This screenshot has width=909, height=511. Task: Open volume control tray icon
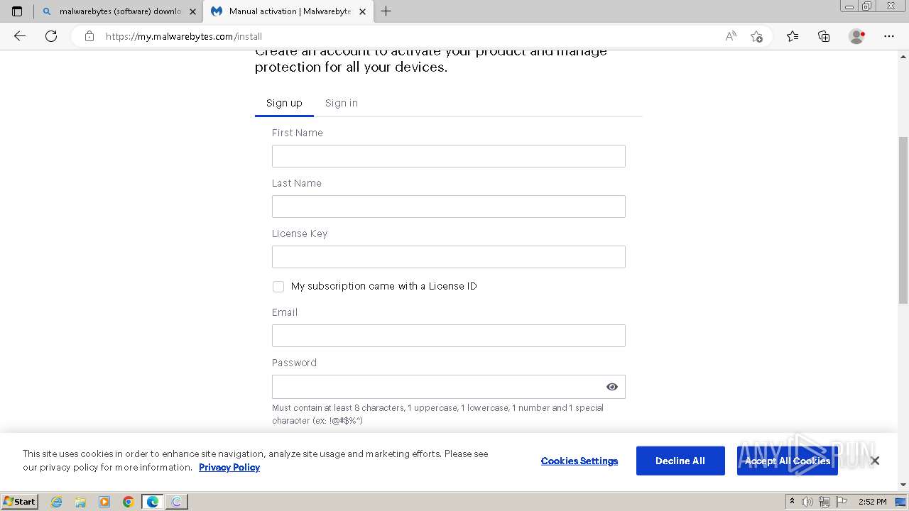point(807,502)
